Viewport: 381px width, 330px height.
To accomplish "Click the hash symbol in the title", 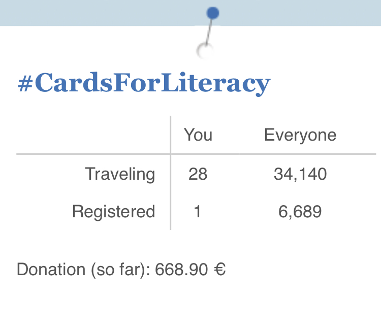I will pos(25,83).
